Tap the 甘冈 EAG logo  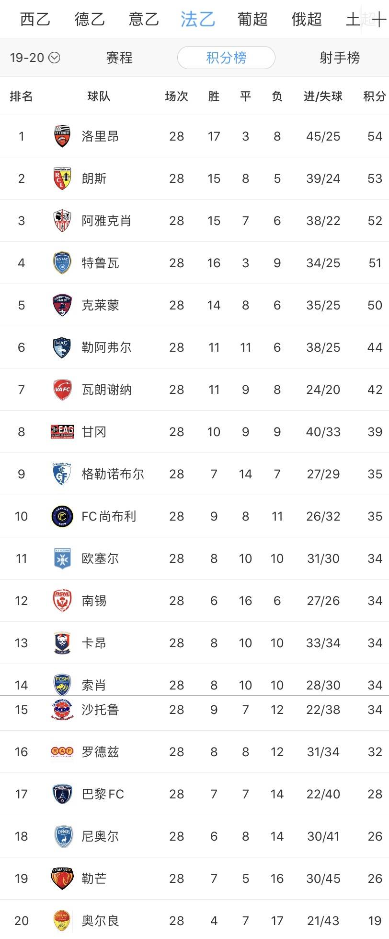(x=62, y=432)
